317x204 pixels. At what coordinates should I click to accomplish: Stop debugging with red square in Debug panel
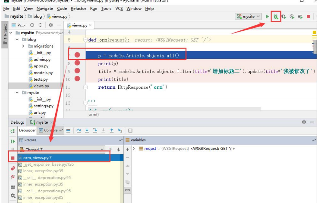click(x=13, y=158)
